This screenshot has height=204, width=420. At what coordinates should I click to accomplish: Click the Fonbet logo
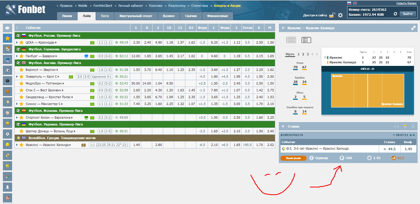25,10
